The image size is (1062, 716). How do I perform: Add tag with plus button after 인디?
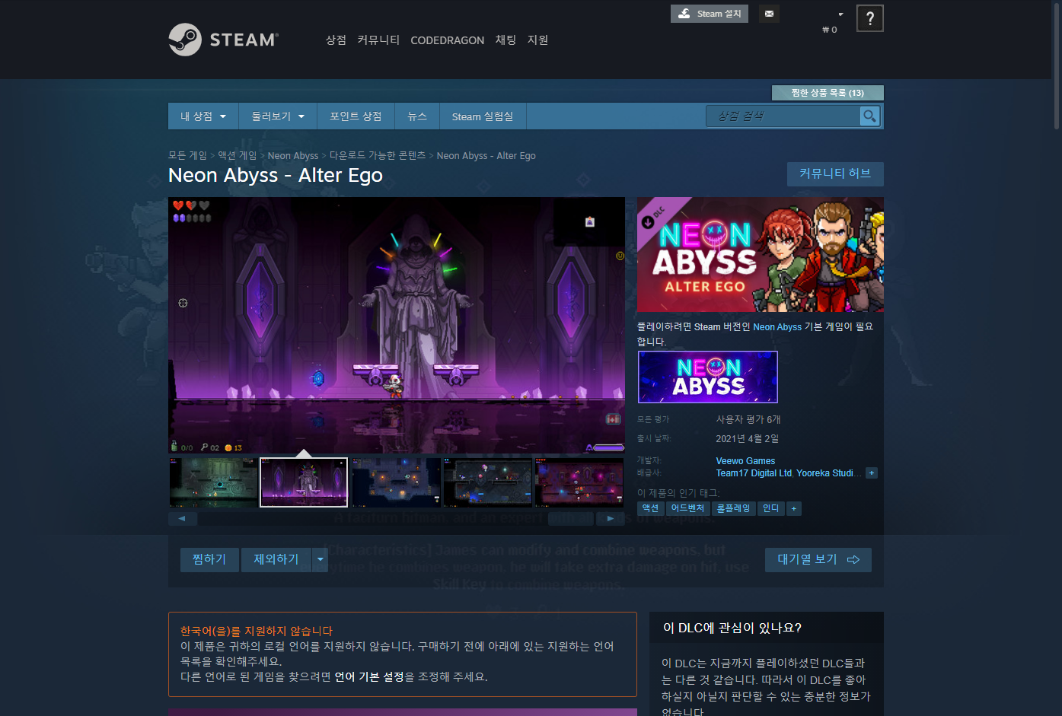click(x=794, y=508)
